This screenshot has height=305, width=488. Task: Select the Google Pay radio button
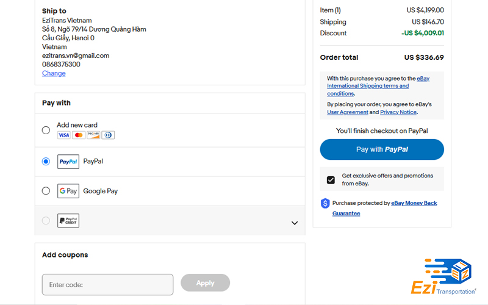tap(46, 191)
